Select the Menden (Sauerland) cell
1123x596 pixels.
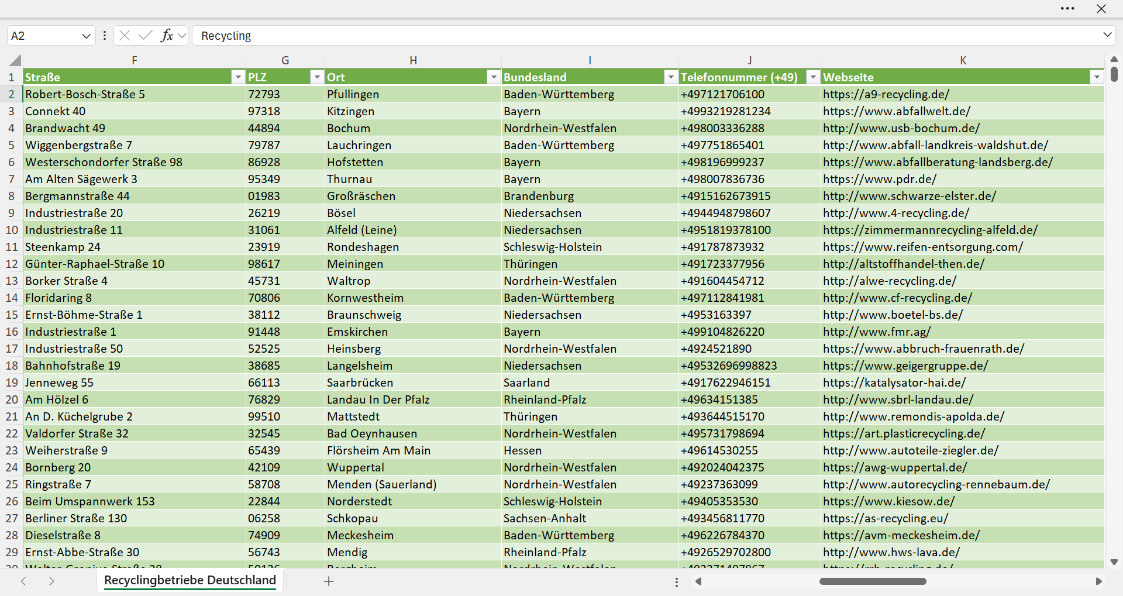[413, 484]
